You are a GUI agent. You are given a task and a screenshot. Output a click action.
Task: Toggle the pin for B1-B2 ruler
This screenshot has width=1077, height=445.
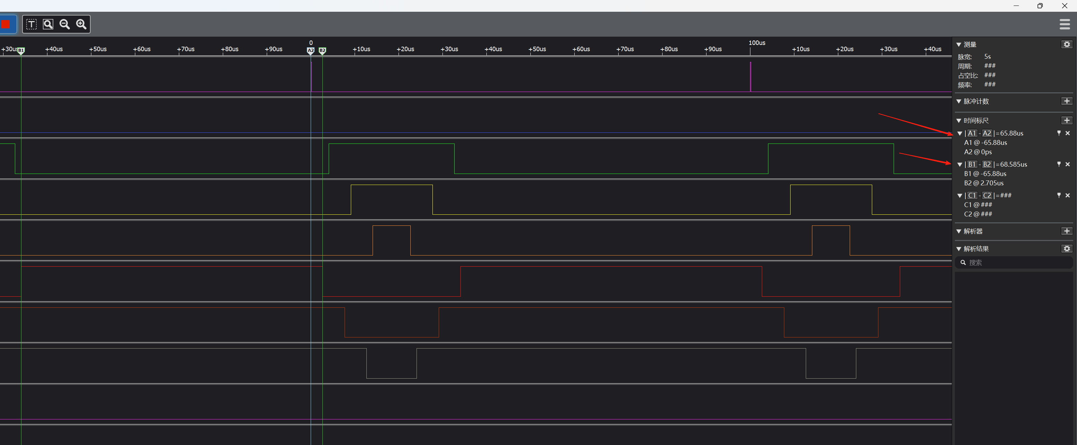coord(1059,164)
